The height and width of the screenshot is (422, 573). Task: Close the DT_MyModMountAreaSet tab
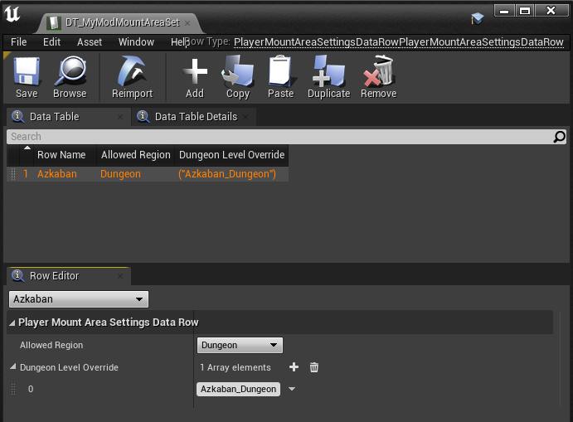click(187, 23)
